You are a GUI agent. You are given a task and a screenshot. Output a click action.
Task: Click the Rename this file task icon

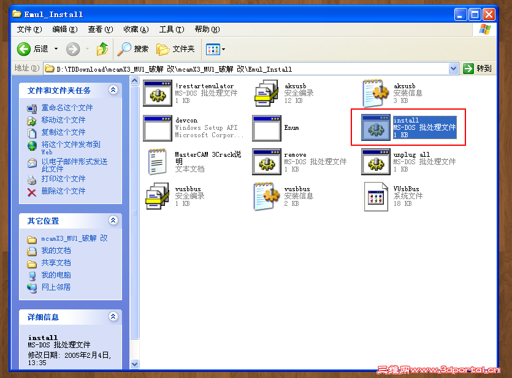[x=32, y=108]
